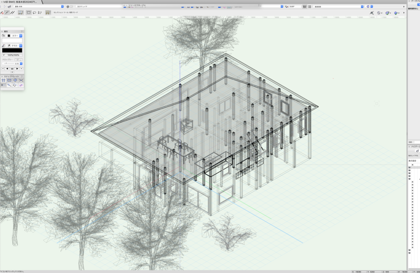Choose the polygon selection mode icon

point(40,13)
